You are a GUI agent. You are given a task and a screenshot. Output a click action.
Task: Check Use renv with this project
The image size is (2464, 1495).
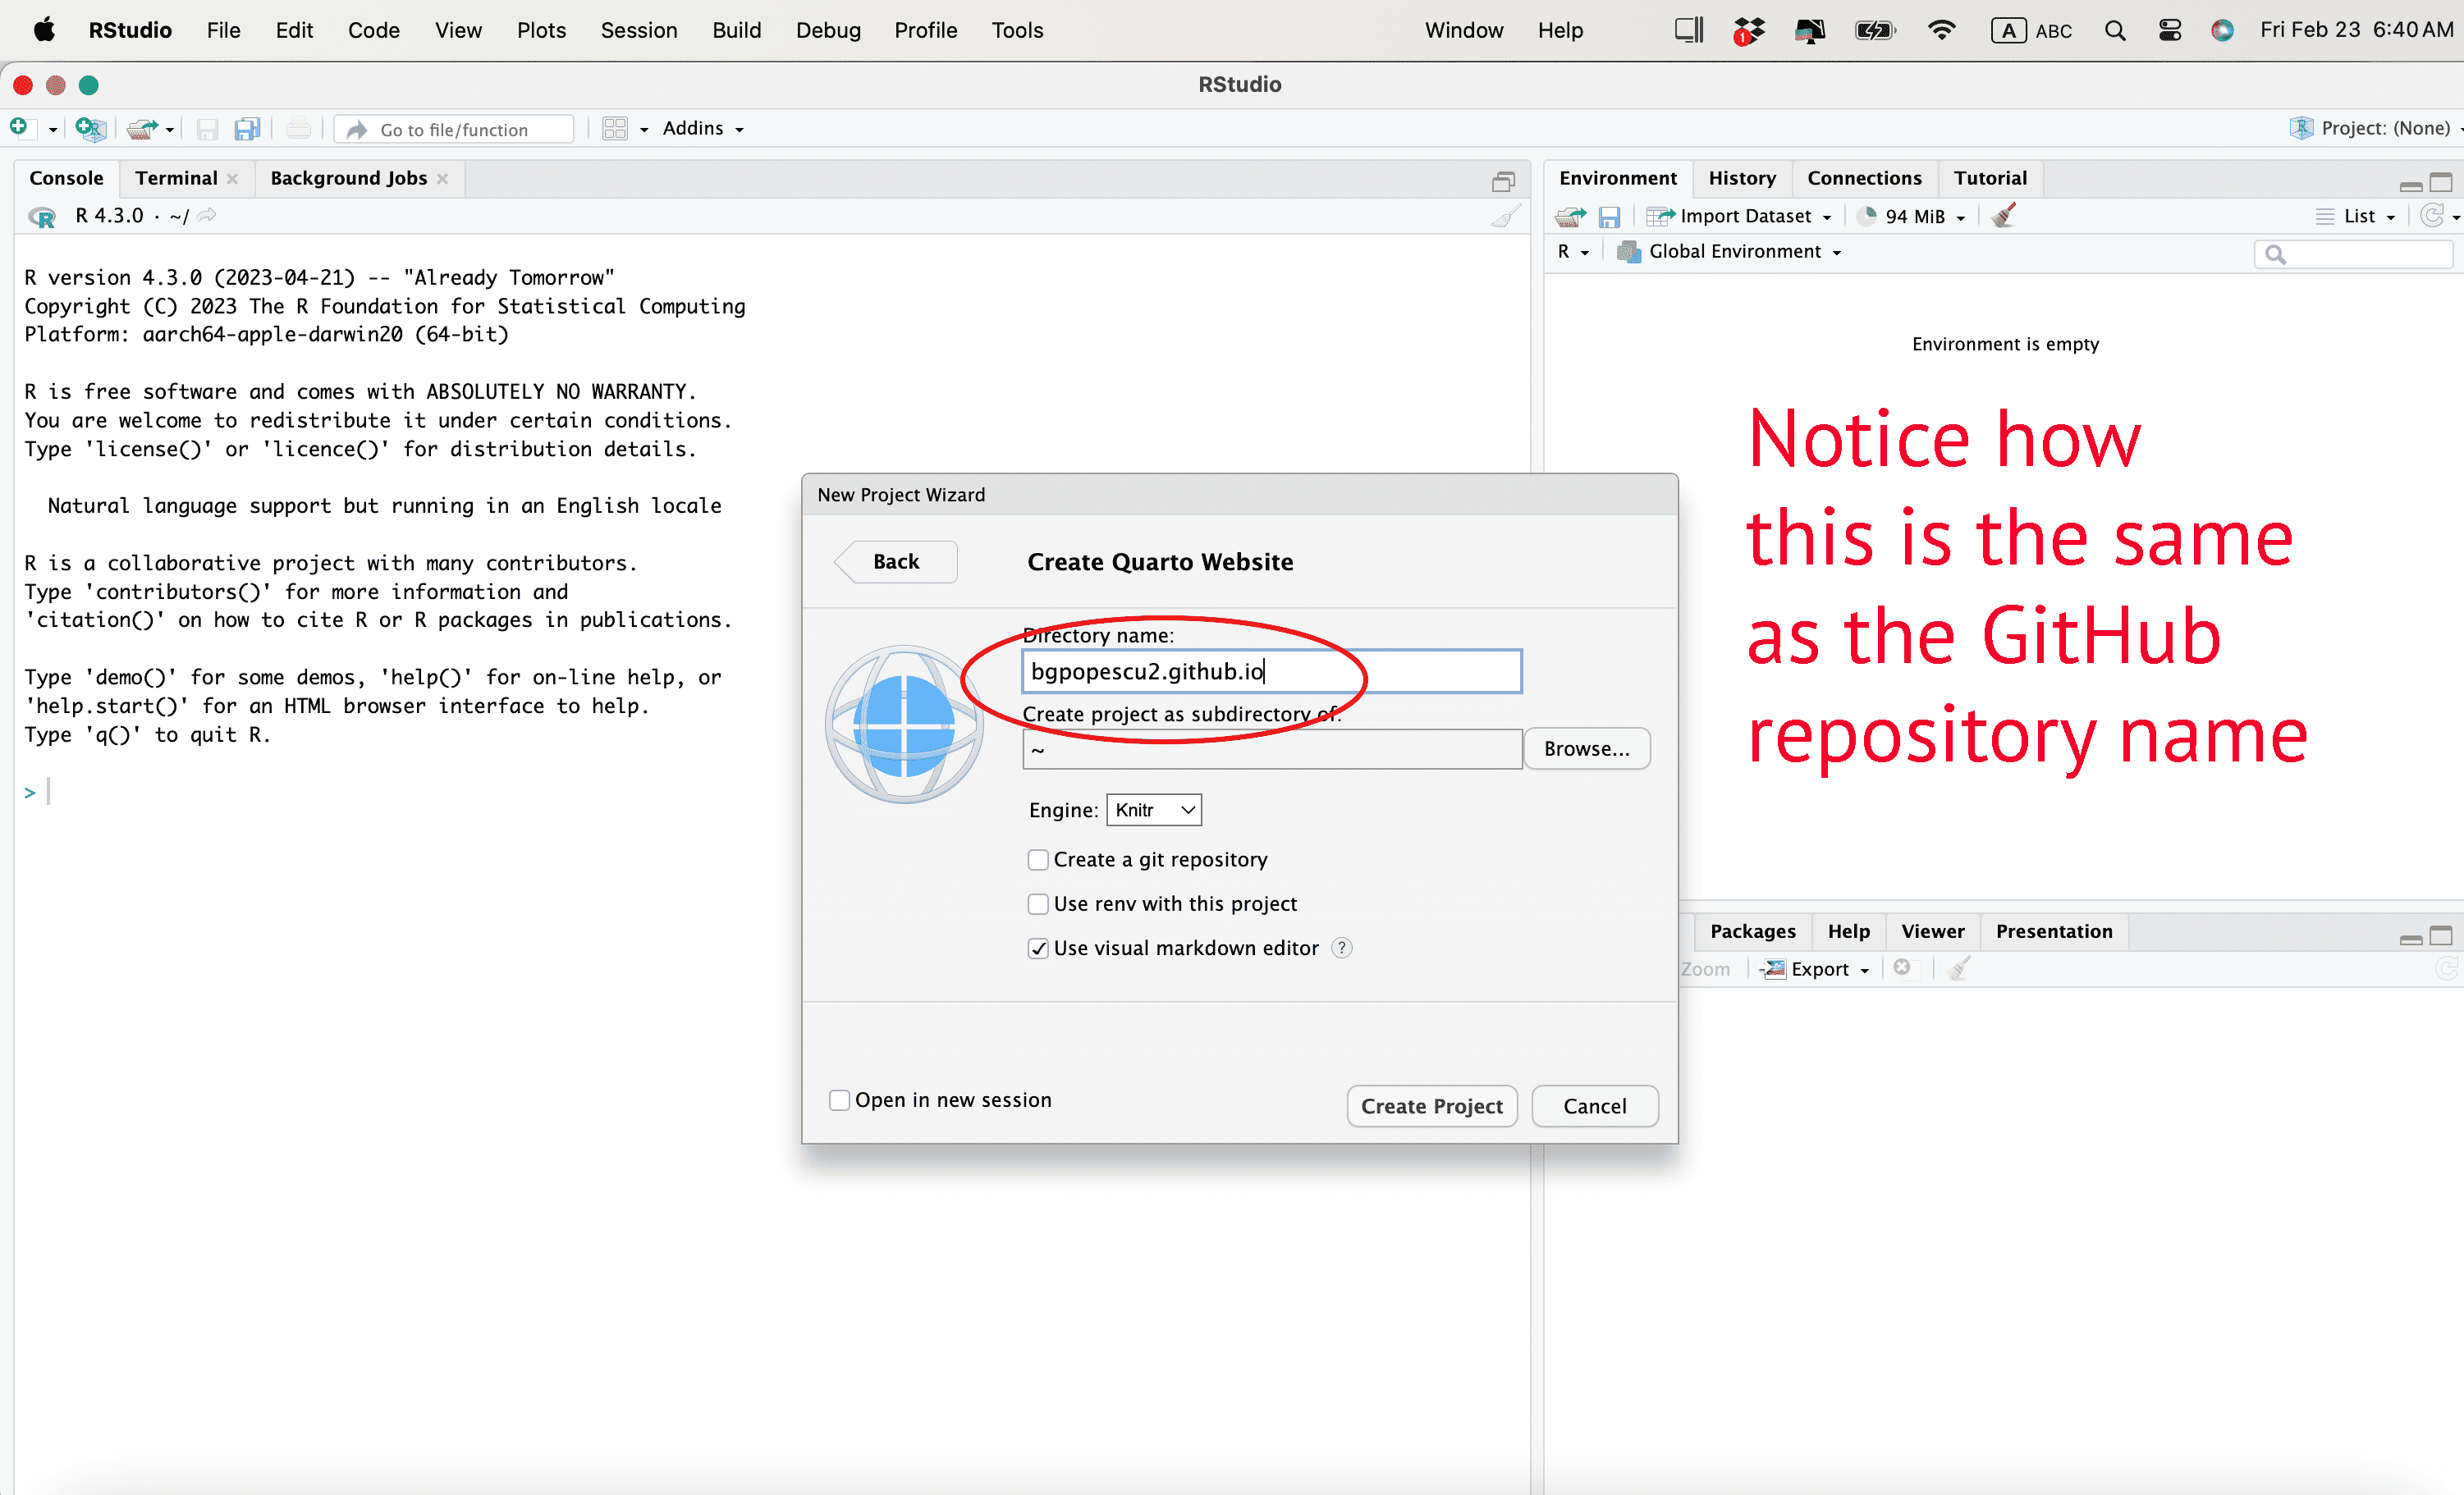(x=1038, y=904)
